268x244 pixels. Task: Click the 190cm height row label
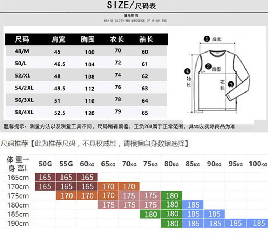[x=18, y=224]
